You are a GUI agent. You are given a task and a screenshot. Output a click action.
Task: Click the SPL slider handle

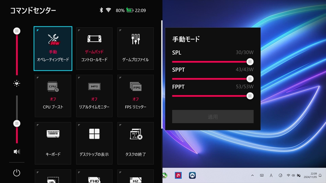250,62
